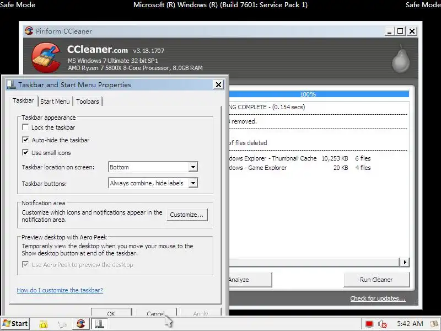Click the Piriform pear logo
Screen dimensions: 441x331
click(x=401, y=59)
